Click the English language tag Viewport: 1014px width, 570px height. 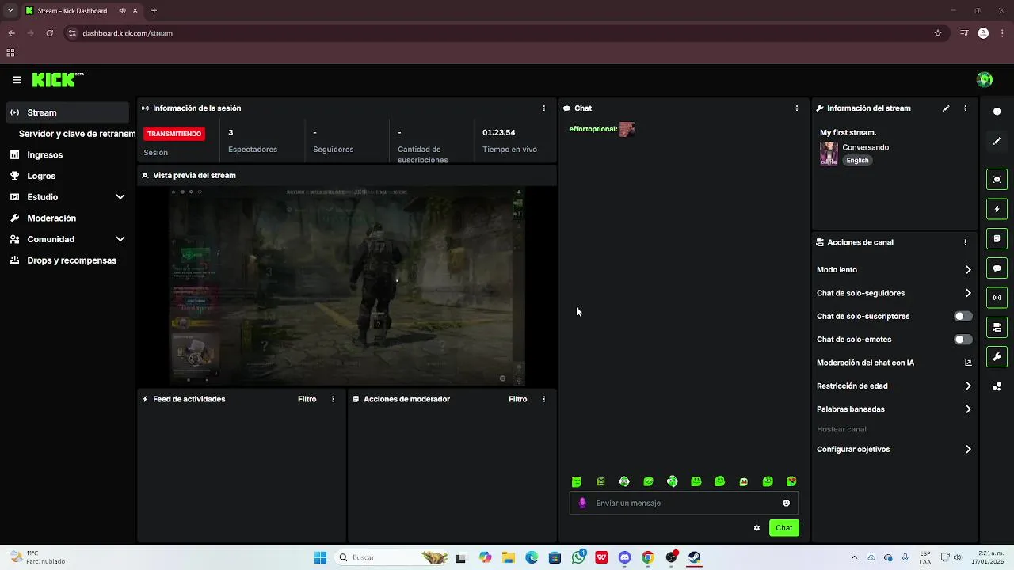click(x=857, y=160)
